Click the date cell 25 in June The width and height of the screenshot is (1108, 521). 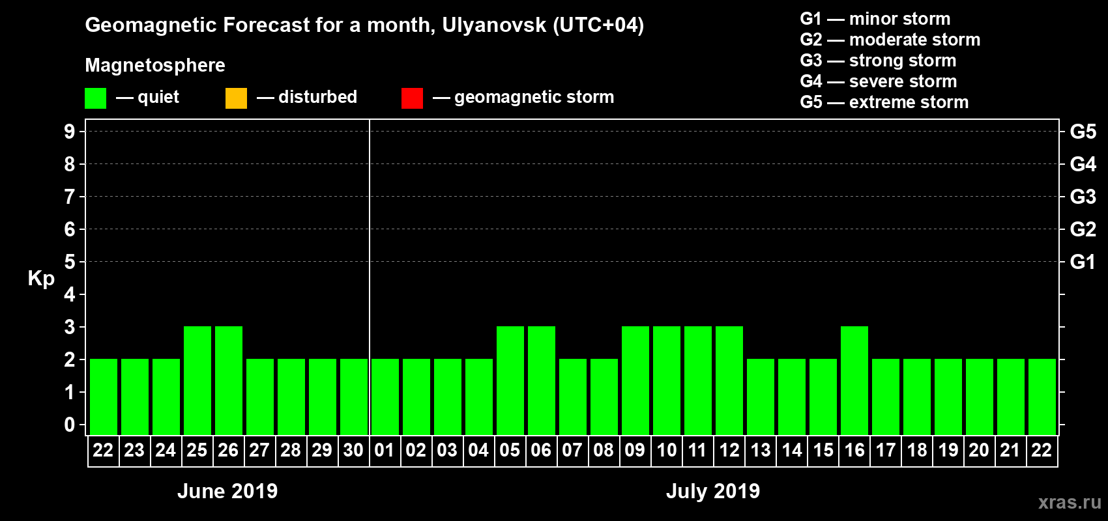197,451
